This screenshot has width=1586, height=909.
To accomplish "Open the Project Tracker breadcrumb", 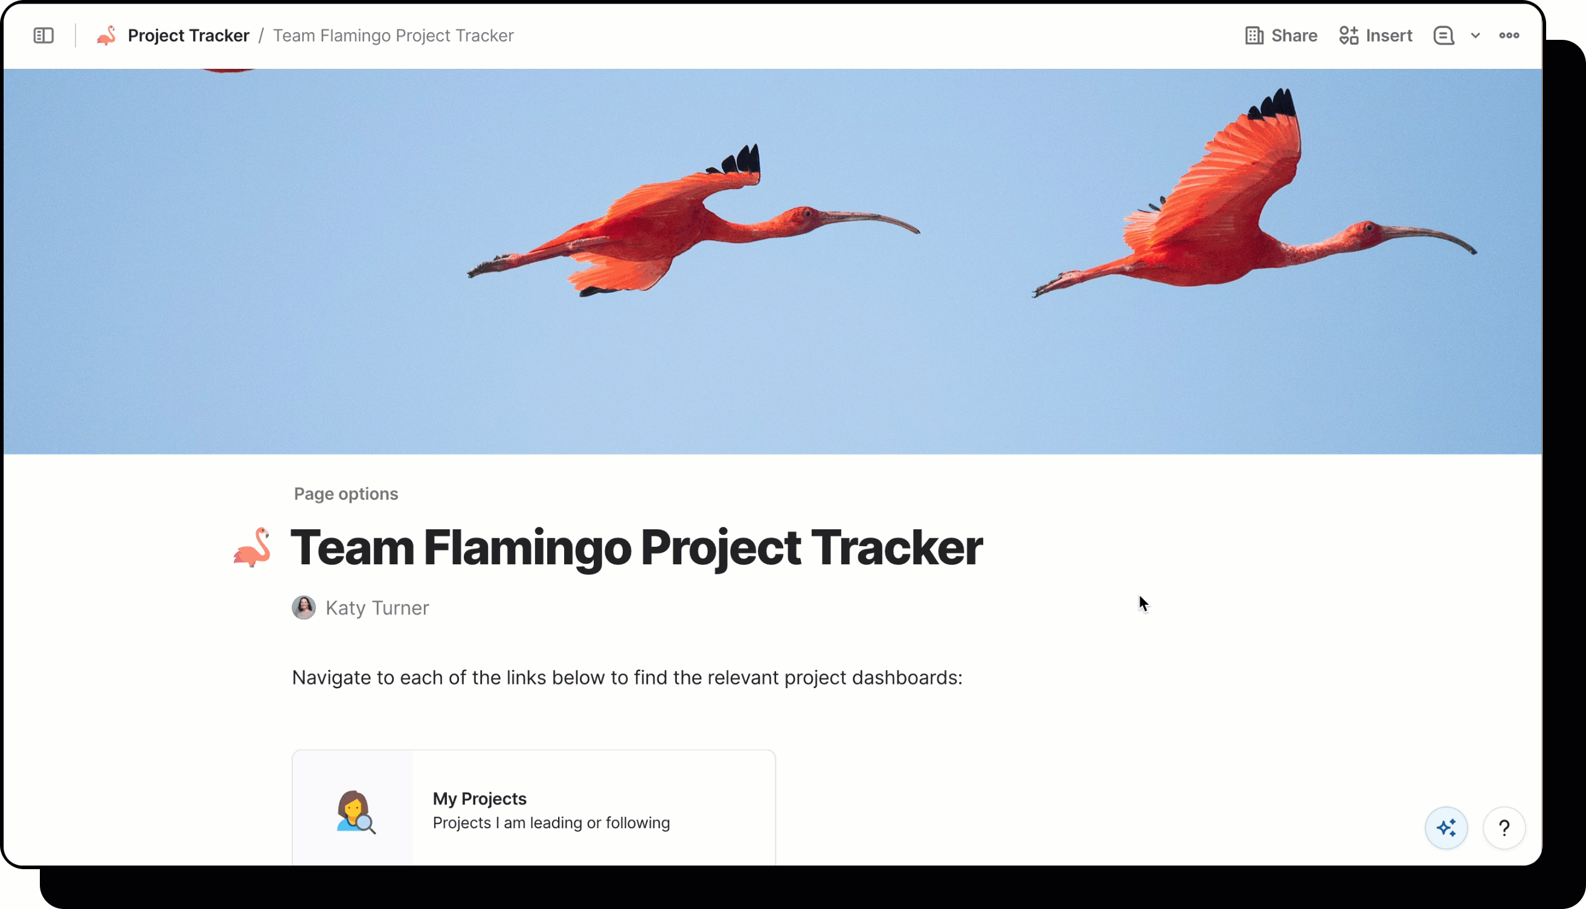I will (188, 36).
